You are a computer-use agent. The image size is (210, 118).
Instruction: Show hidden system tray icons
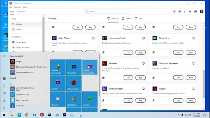pos(178,115)
